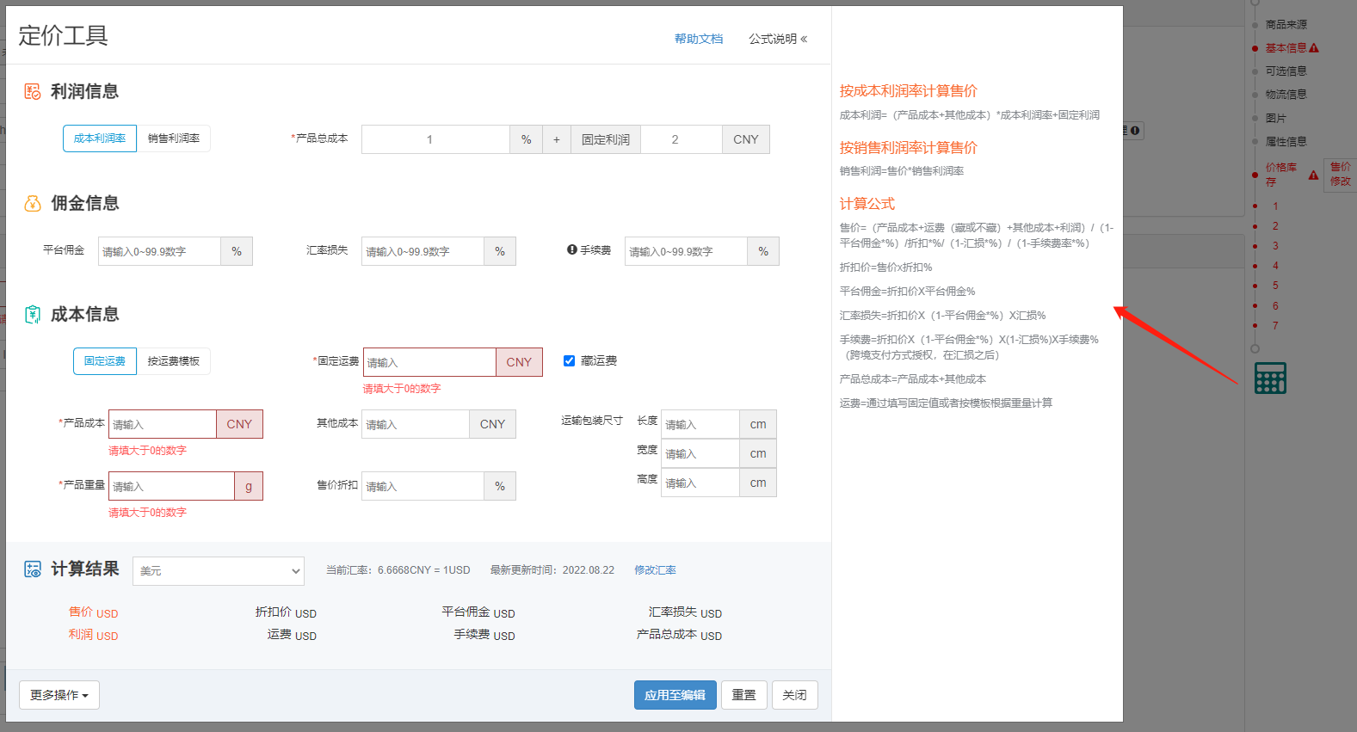Click the warning icon next to 基本信息
The image size is (1357, 732).
[x=1314, y=48]
